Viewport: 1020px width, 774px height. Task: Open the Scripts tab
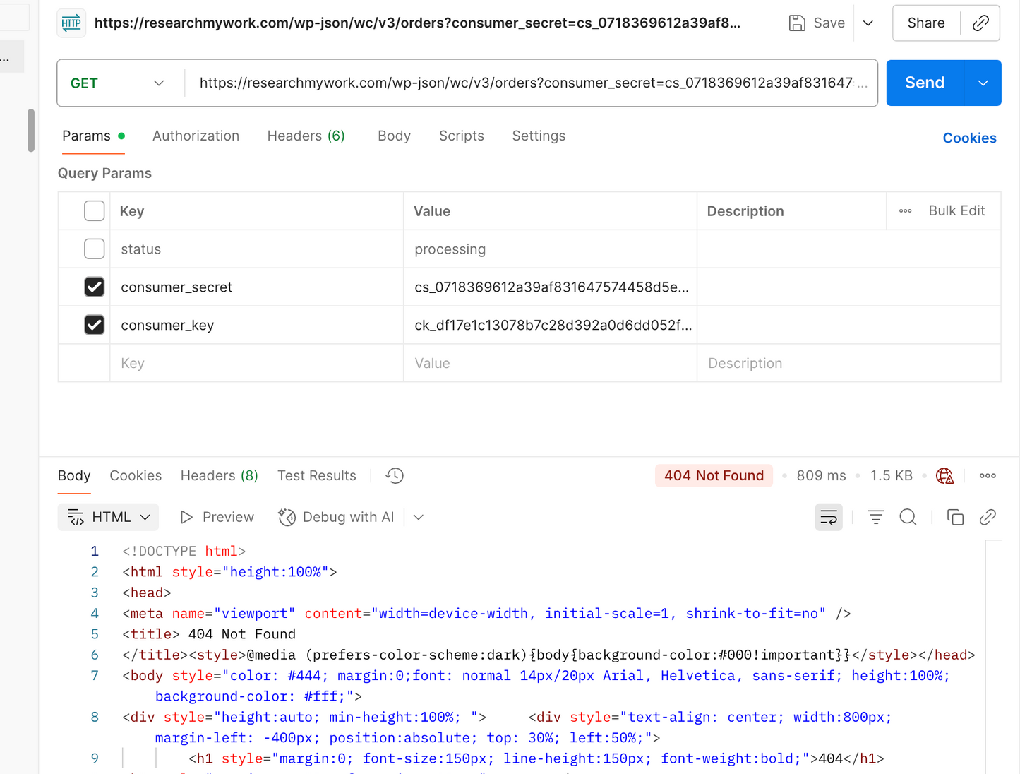462,136
